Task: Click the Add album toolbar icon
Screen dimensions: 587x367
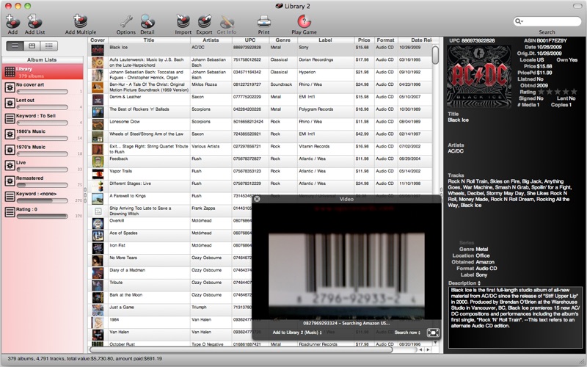Action: coord(12,22)
